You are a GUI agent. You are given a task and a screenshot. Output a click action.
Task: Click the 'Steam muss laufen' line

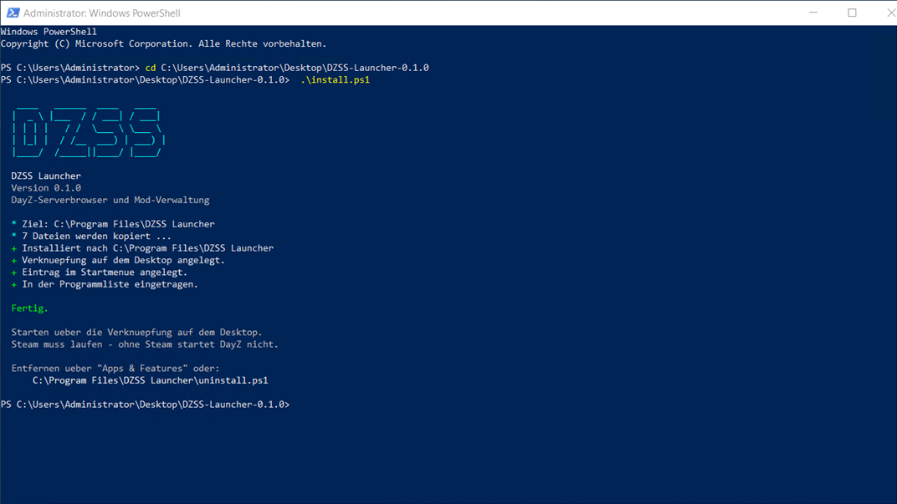[145, 344]
